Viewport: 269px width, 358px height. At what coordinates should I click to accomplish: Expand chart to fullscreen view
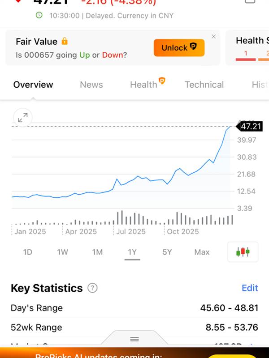click(x=22, y=118)
